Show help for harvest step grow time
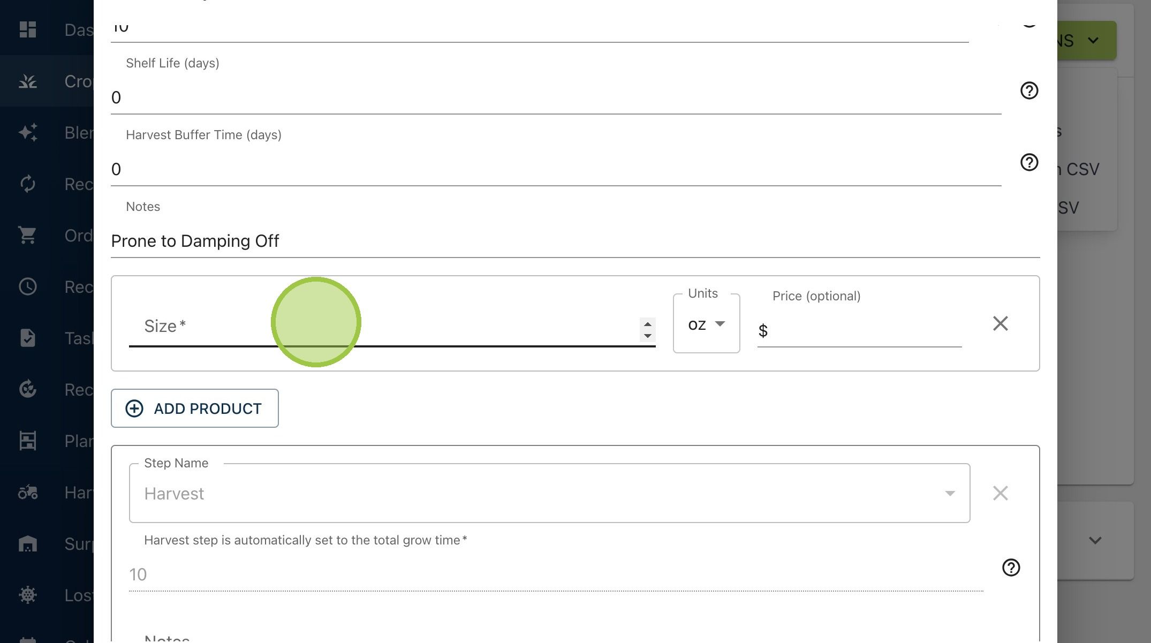The width and height of the screenshot is (1151, 643). pos(1011,568)
